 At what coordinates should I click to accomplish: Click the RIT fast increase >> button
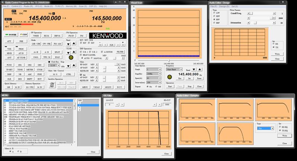(123, 45)
